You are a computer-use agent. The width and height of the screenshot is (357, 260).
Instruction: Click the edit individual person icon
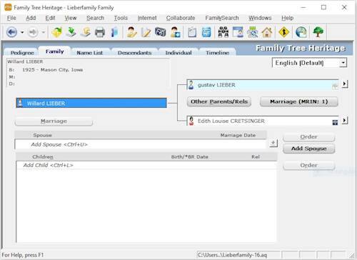[131, 32]
